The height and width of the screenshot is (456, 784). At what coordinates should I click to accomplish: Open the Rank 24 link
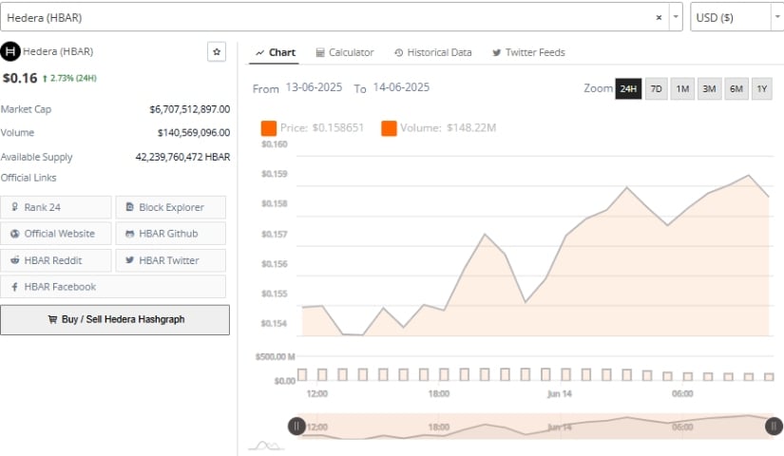pyautogui.click(x=56, y=207)
